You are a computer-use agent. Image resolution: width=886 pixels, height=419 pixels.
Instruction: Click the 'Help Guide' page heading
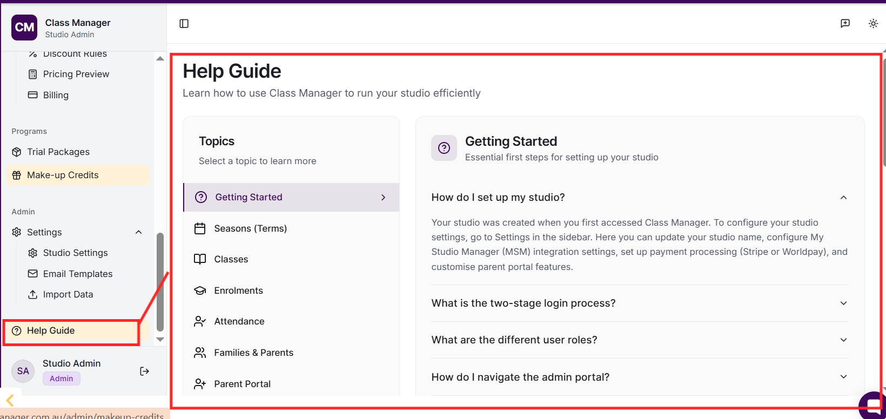coord(232,71)
